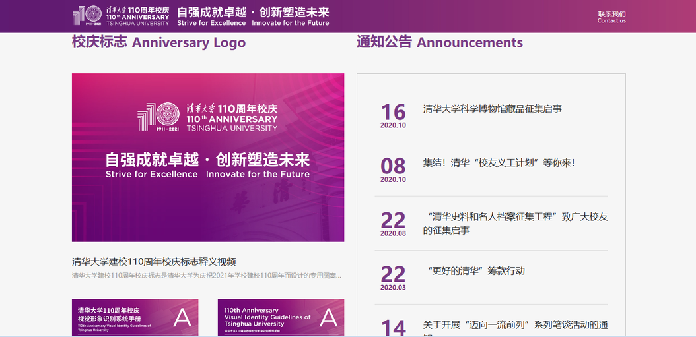696x337 pixels.
Task: Click the date 22 2020.08
Action: click(393, 224)
